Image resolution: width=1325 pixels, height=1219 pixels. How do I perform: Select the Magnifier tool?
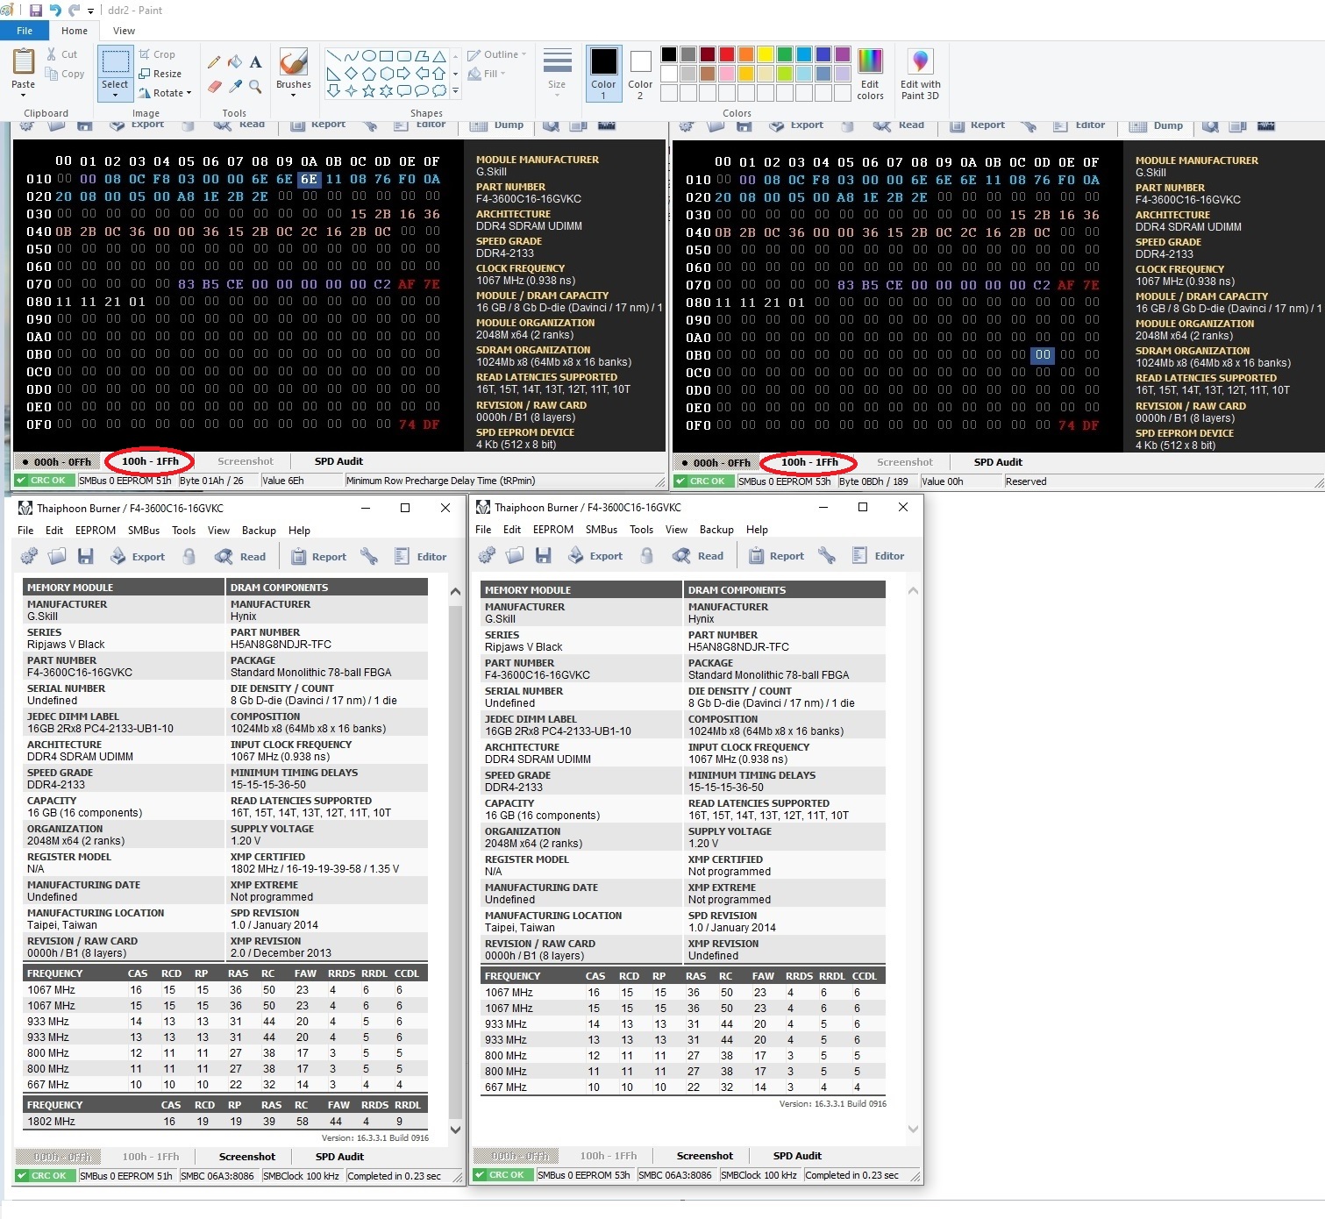(255, 86)
